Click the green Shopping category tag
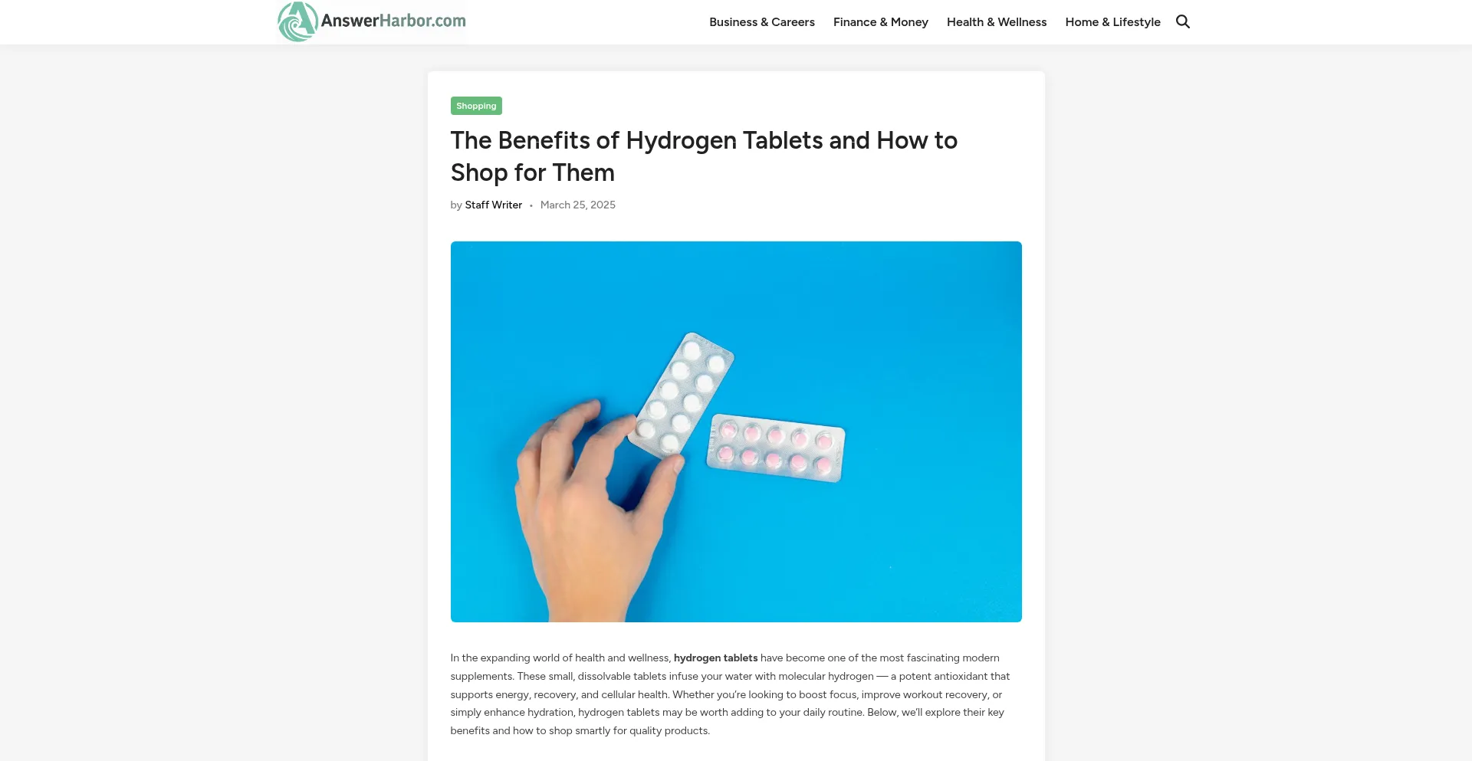 click(476, 106)
